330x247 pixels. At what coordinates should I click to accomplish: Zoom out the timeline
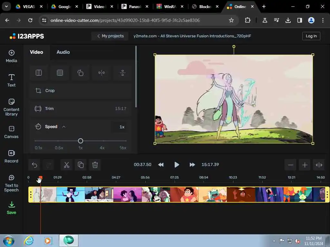(290, 165)
